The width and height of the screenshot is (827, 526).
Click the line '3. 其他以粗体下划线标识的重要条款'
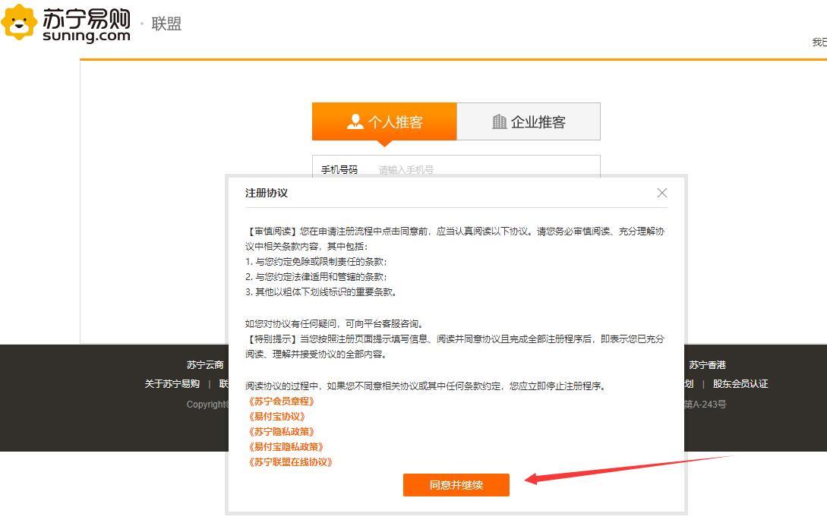[321, 292]
